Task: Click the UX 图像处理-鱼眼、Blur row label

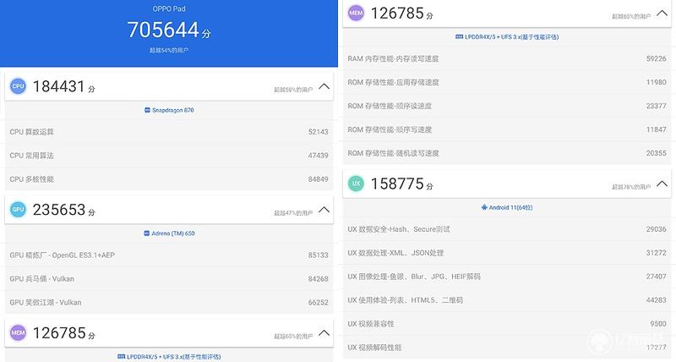Action: coord(414,277)
